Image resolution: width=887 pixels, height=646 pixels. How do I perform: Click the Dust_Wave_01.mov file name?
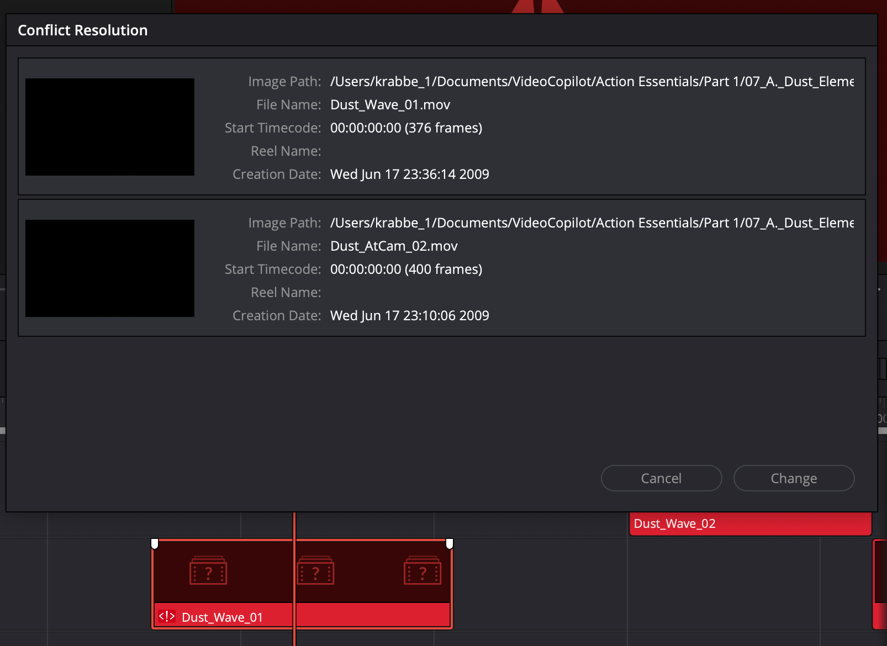tap(390, 105)
